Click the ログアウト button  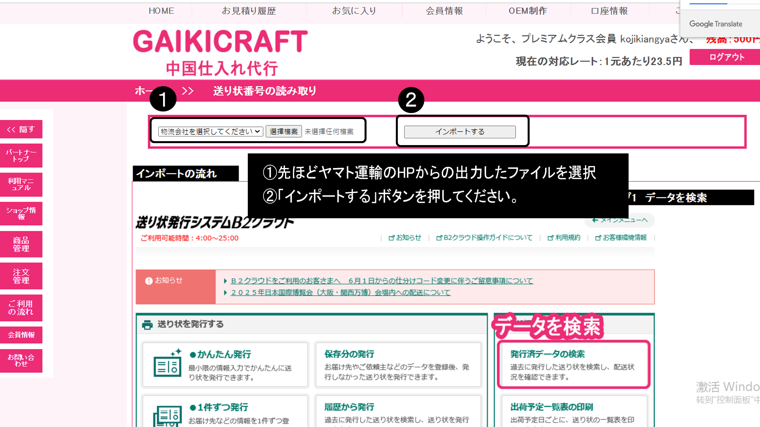click(x=726, y=57)
